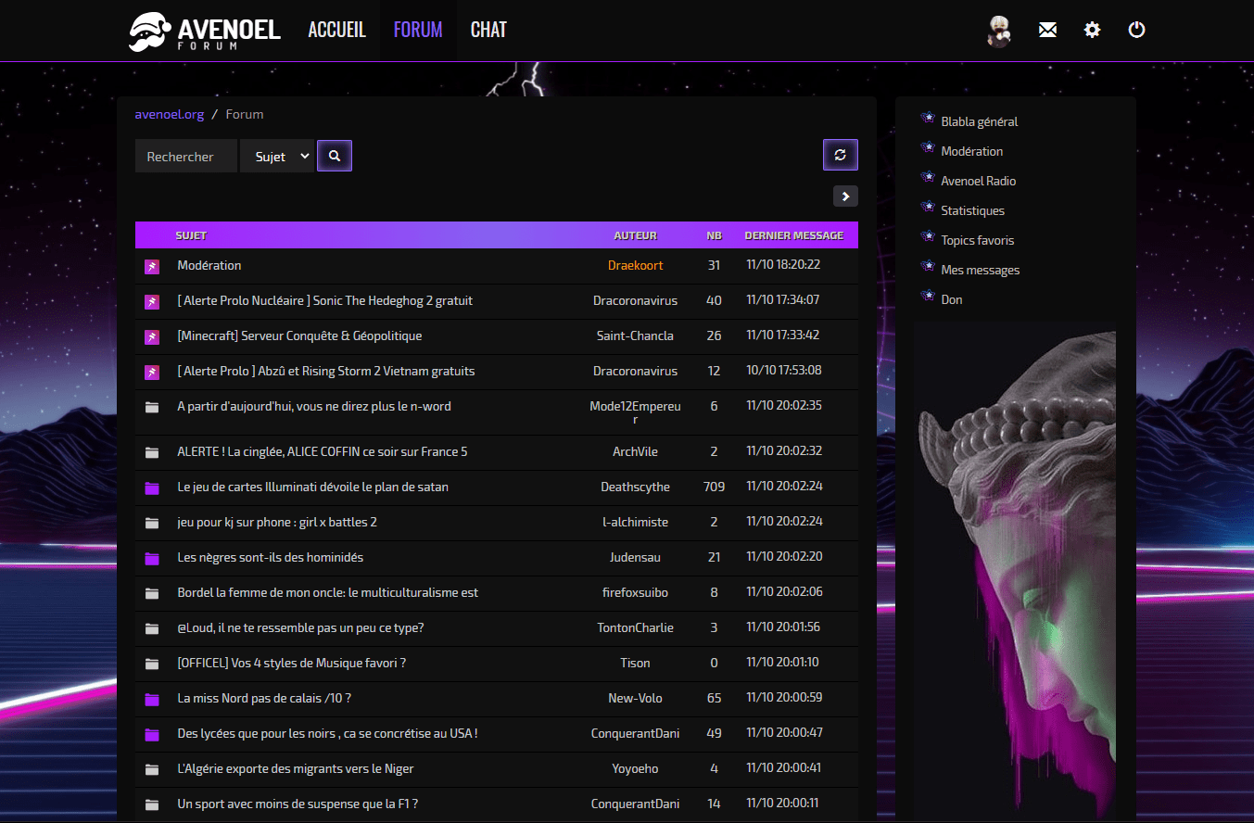Open the Chat section

[488, 30]
